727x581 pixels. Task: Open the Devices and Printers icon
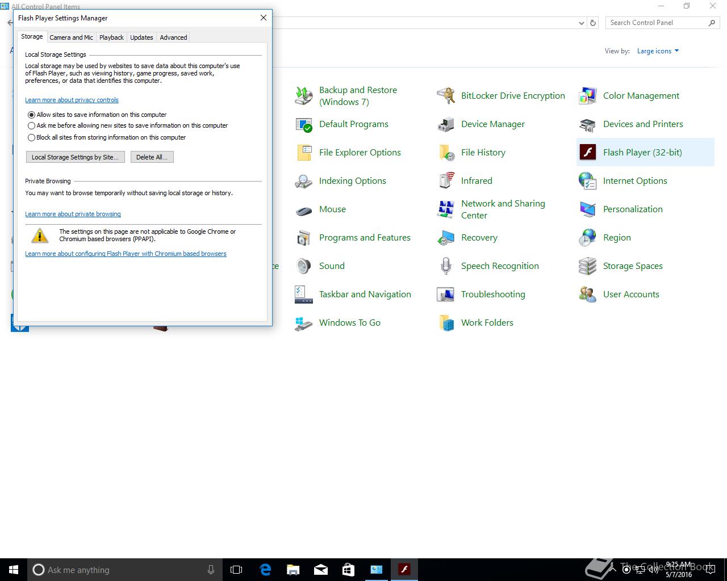pos(588,124)
